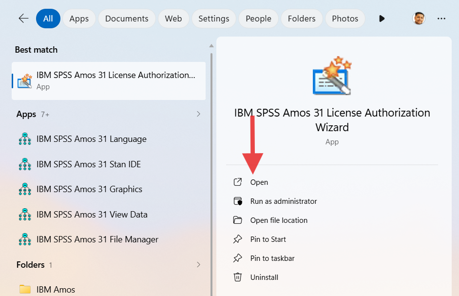Click the Pin to taskbar pin icon

(x=238, y=258)
